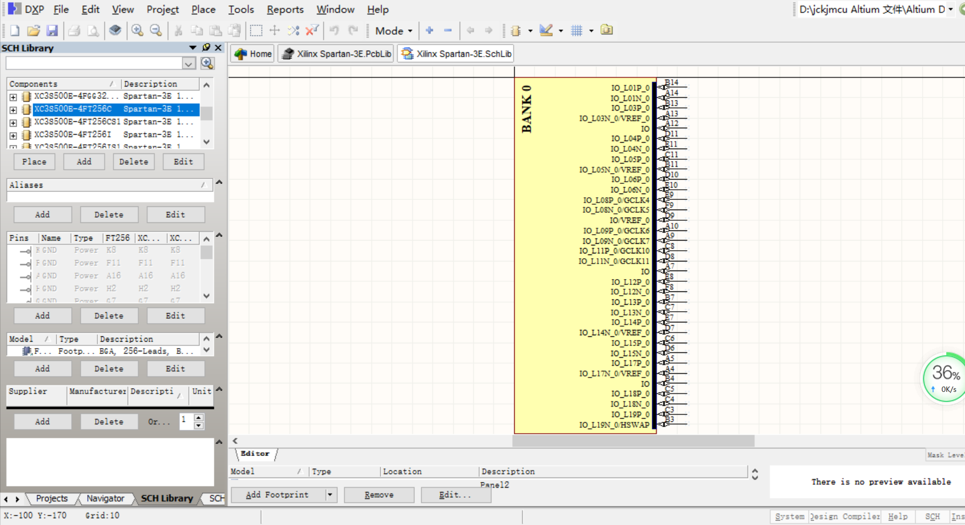
Task: Cut selection with the scissors icon
Action: (179, 30)
